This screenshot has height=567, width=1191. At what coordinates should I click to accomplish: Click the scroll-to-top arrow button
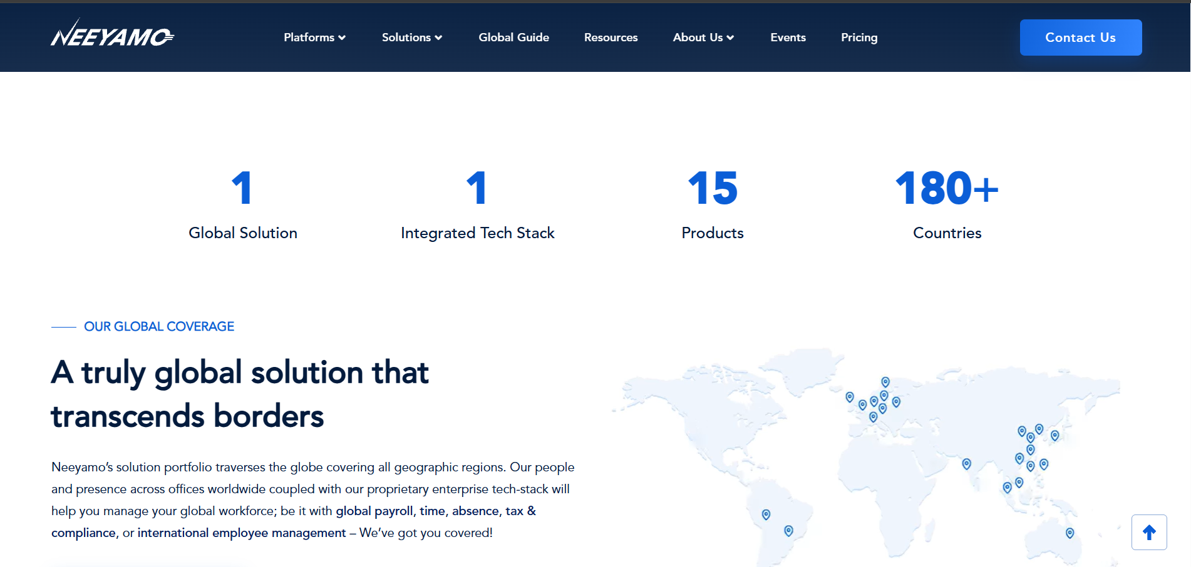coord(1149,532)
